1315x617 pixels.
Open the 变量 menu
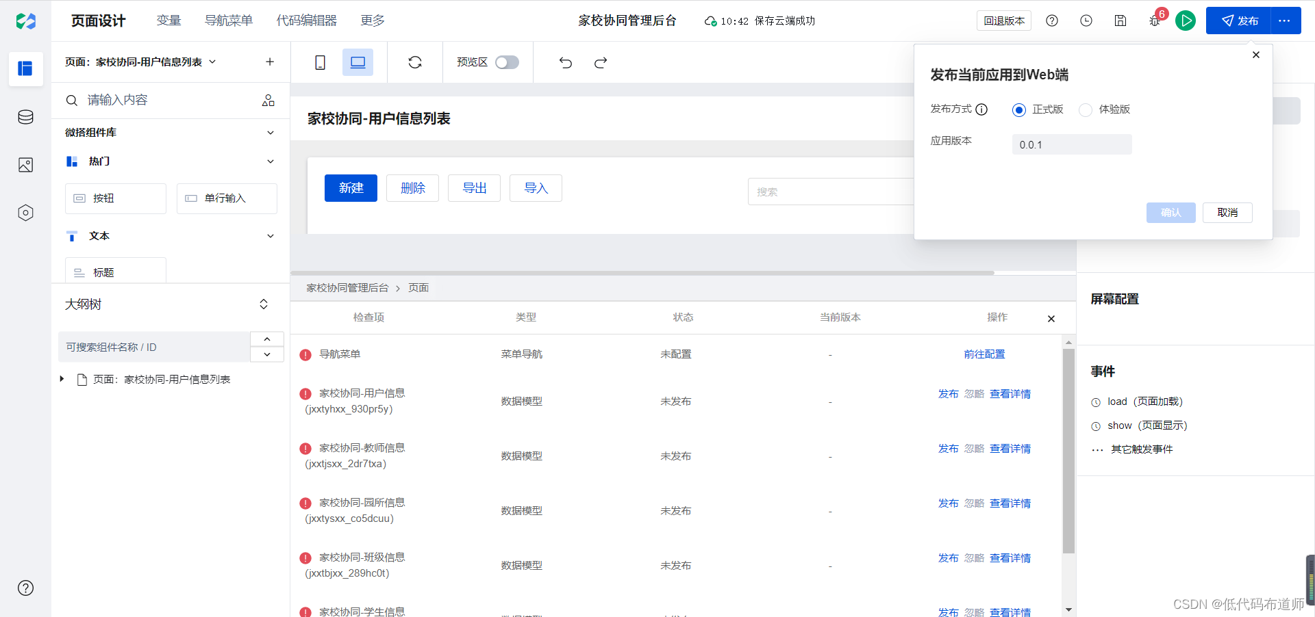(x=168, y=21)
